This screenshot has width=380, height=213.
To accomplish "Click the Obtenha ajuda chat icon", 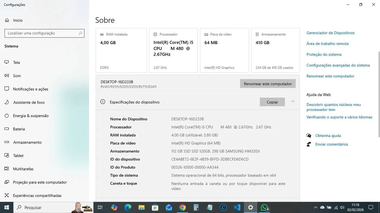I will click(x=309, y=136).
